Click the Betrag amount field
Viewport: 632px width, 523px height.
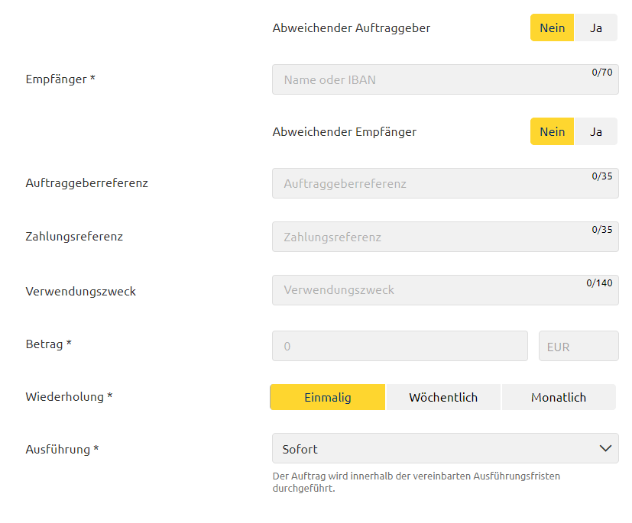400,347
